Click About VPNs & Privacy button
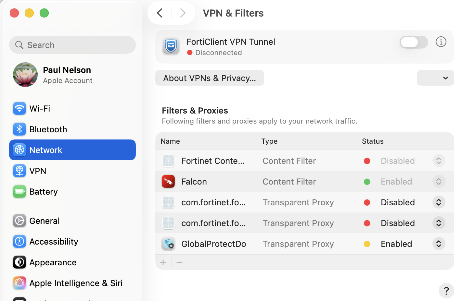This screenshot has width=462, height=301. [x=210, y=78]
